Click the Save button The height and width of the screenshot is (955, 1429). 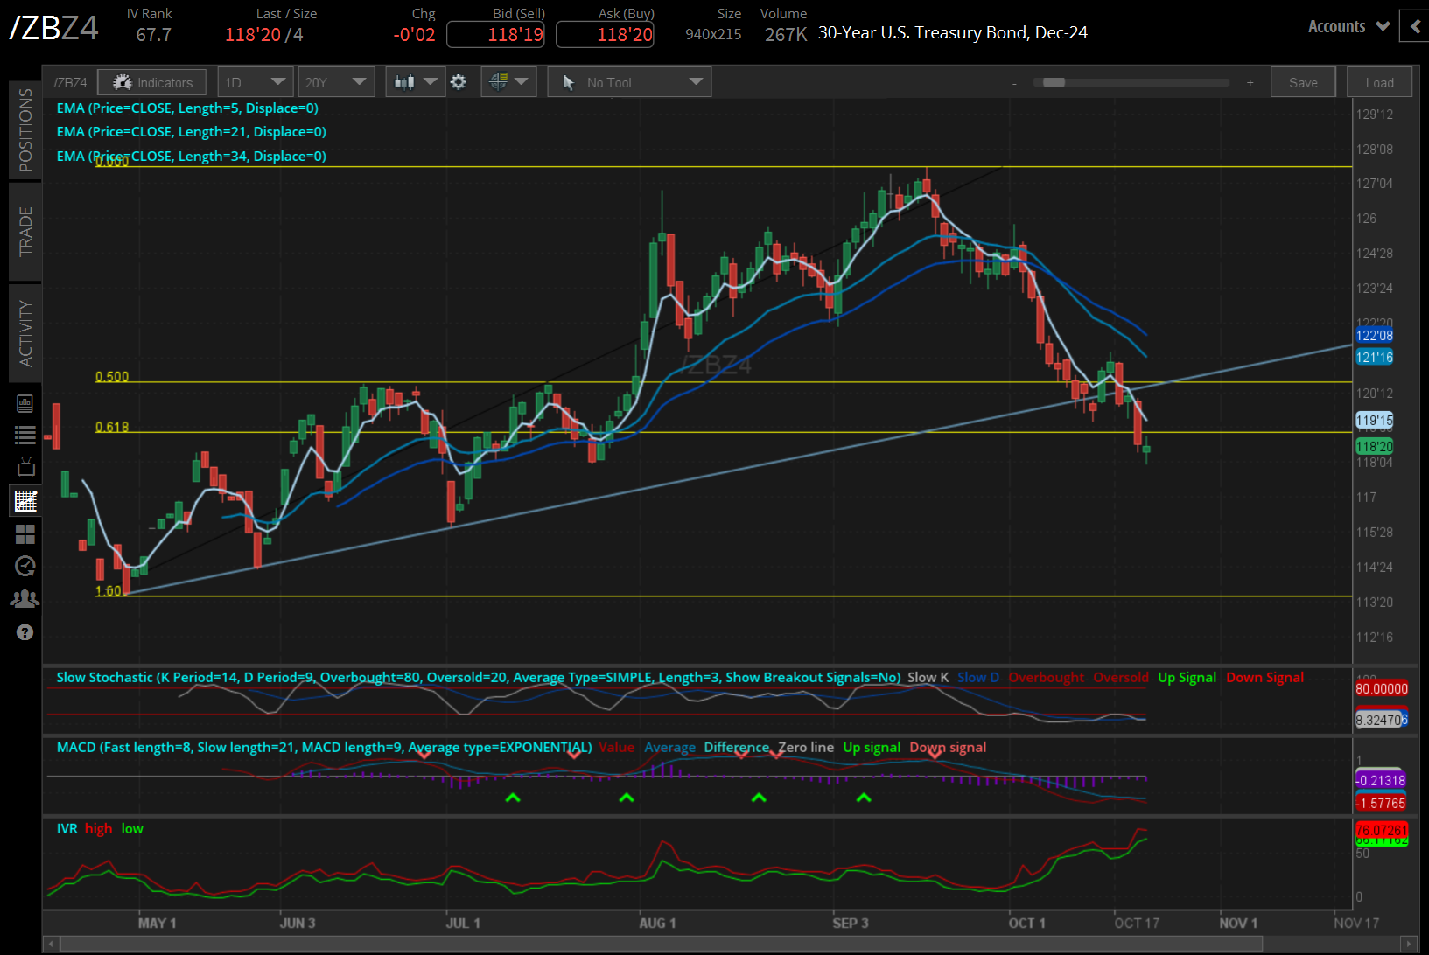tap(1303, 81)
